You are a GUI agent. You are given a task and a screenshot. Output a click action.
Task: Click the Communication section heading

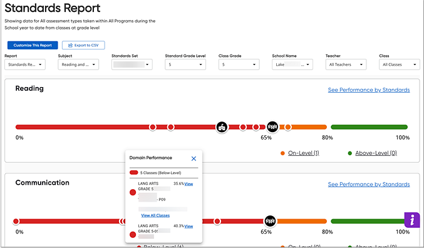(42, 182)
